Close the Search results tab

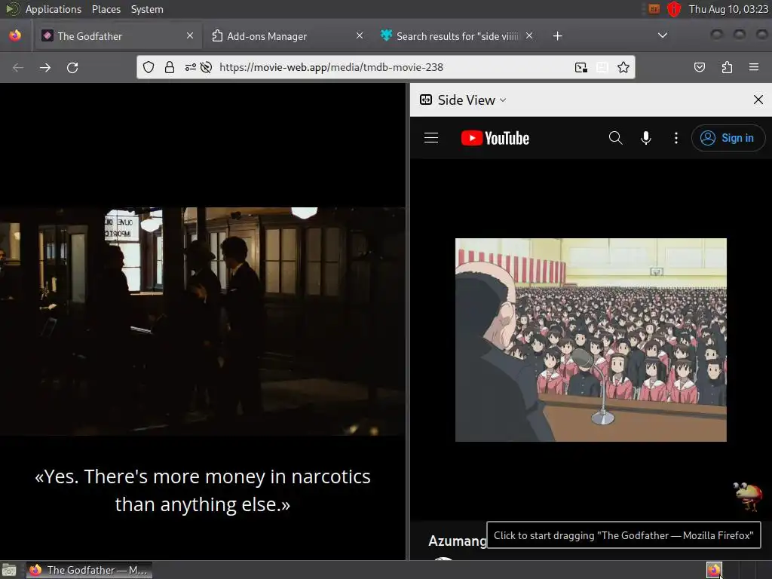tap(528, 35)
